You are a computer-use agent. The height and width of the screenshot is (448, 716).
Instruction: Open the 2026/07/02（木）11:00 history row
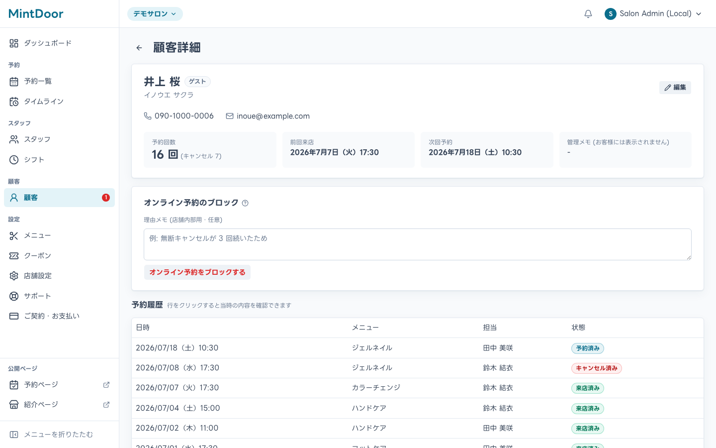click(418, 428)
